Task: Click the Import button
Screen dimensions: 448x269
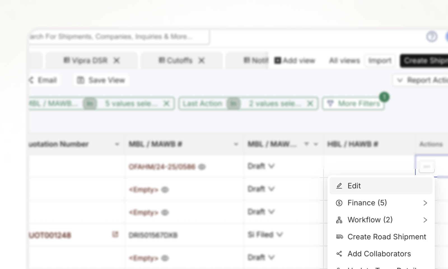Action: tap(380, 60)
